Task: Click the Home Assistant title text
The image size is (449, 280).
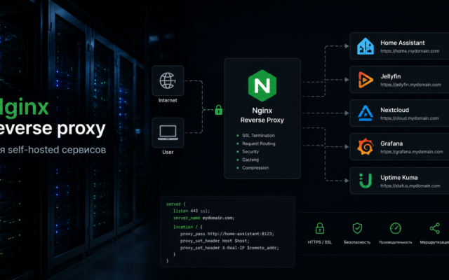Action: pos(402,43)
